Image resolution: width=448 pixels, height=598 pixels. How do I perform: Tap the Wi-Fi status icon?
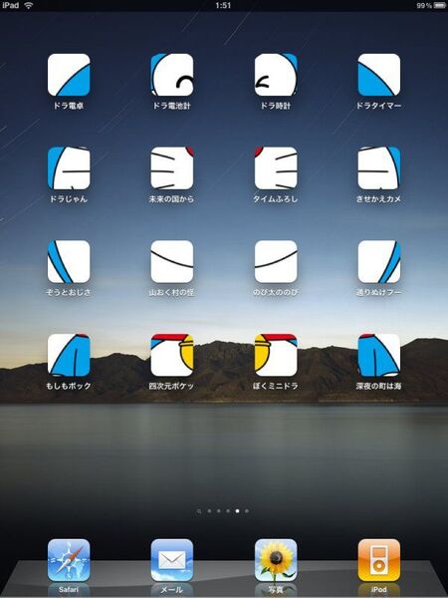point(29,5)
